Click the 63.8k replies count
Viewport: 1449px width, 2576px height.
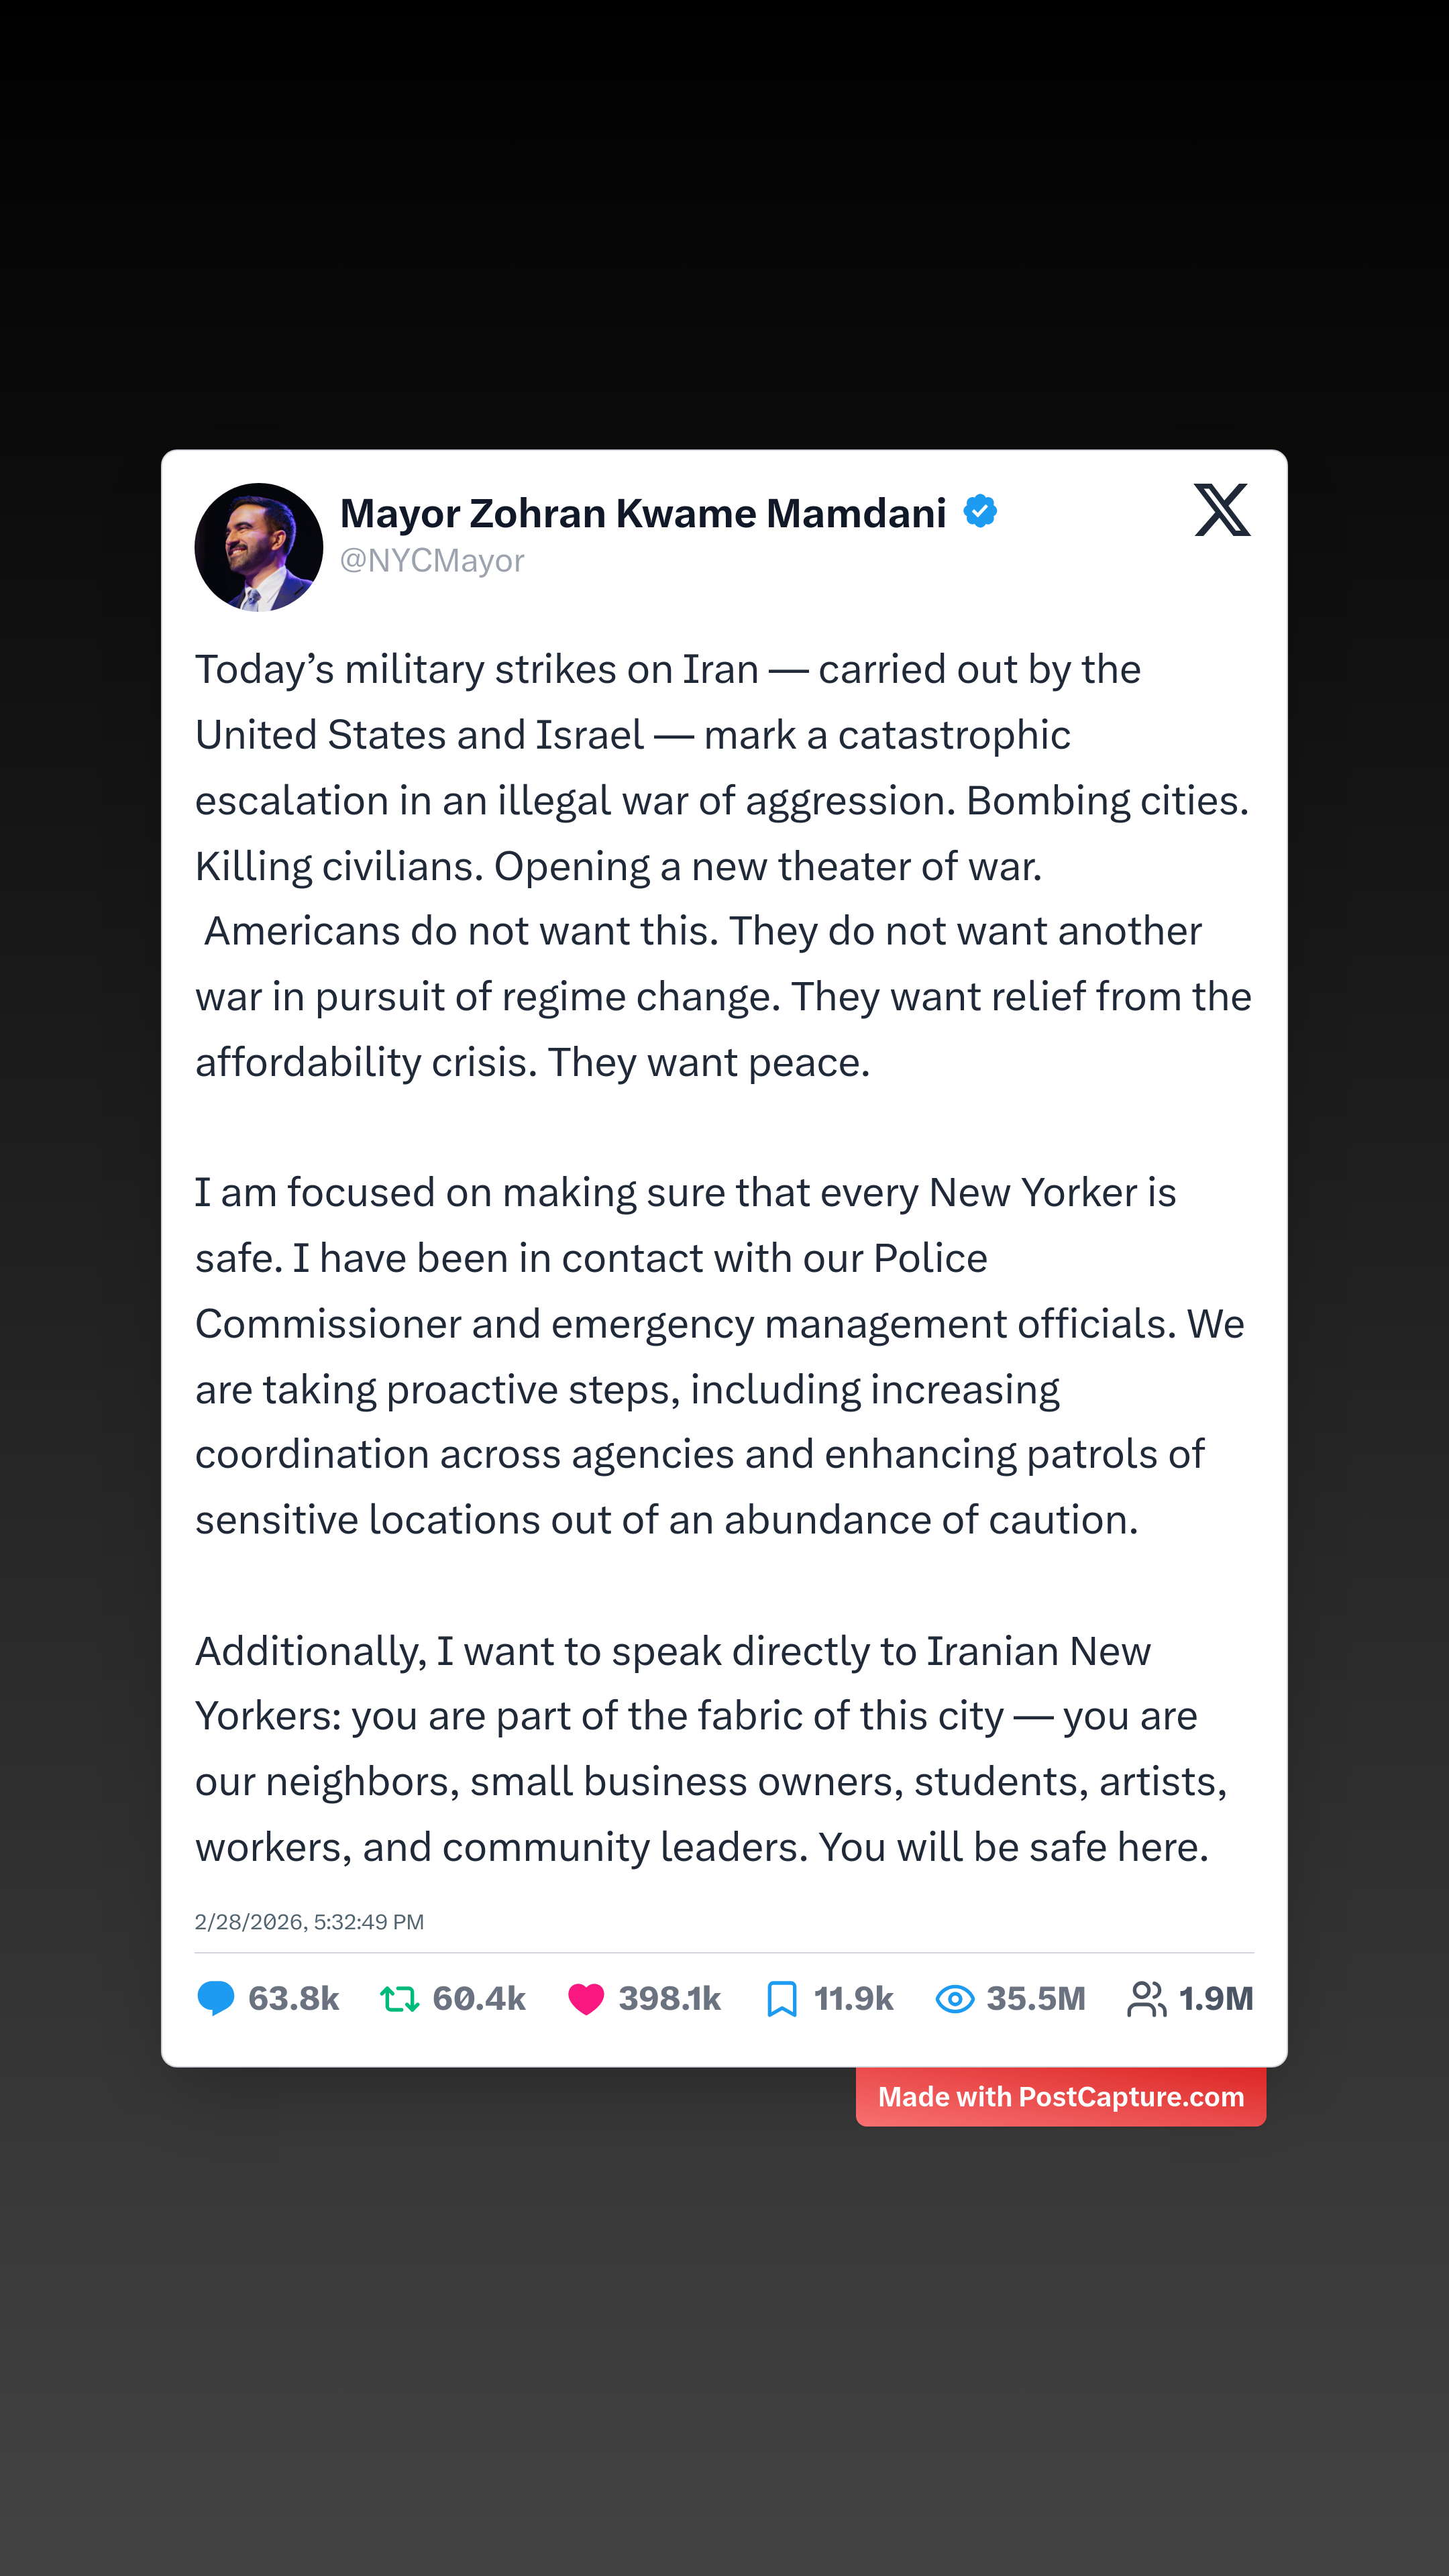[x=293, y=1998]
